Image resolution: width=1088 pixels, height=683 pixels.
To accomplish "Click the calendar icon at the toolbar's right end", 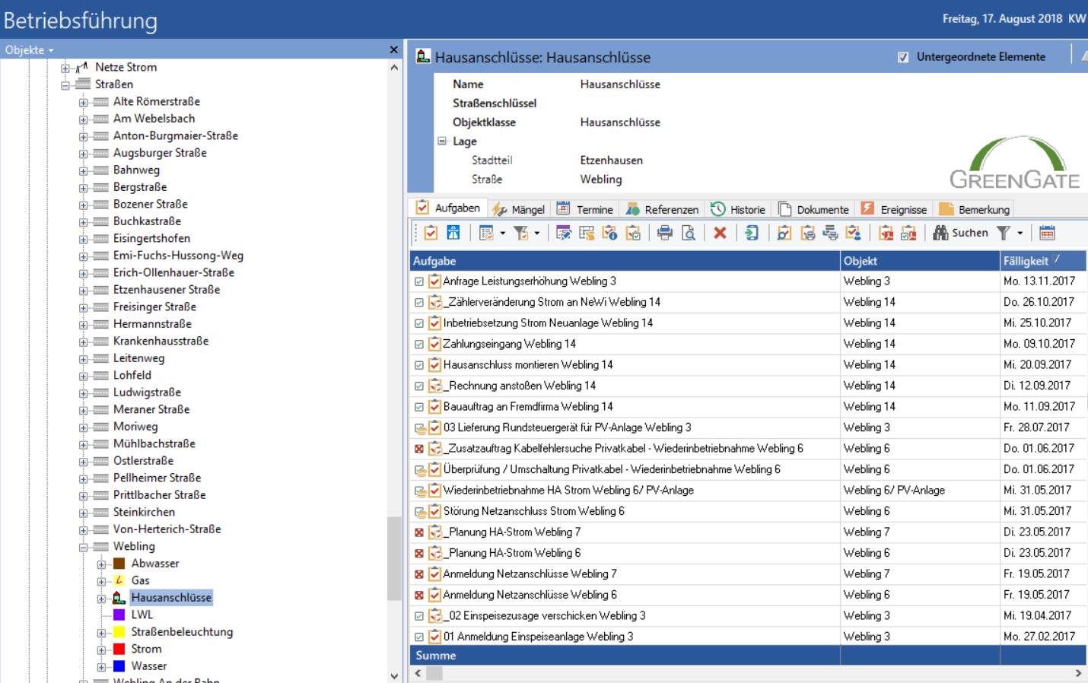I will [1047, 233].
